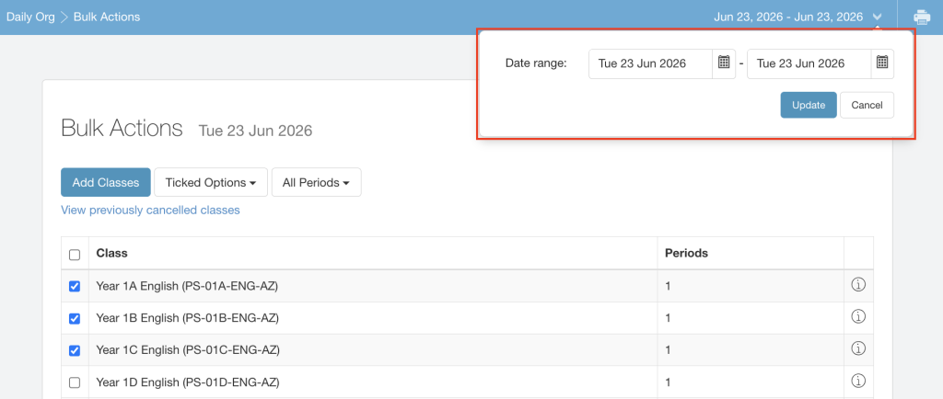Image resolution: width=943 pixels, height=399 pixels.
Task: Click end date input field
Action: [x=809, y=63]
